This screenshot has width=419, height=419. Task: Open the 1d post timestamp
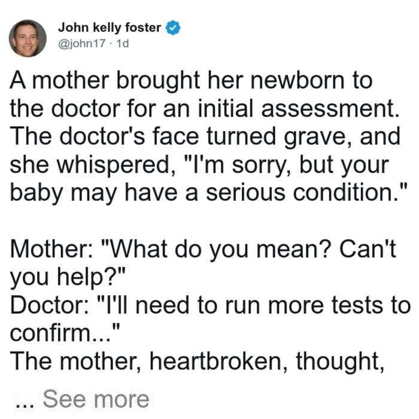pos(123,43)
